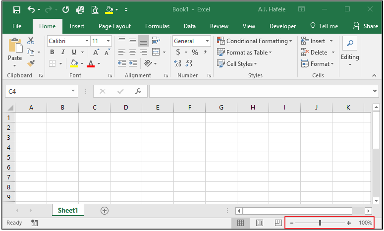Save the workbook with the floppy disk icon
The height and width of the screenshot is (231, 384).
17,10
